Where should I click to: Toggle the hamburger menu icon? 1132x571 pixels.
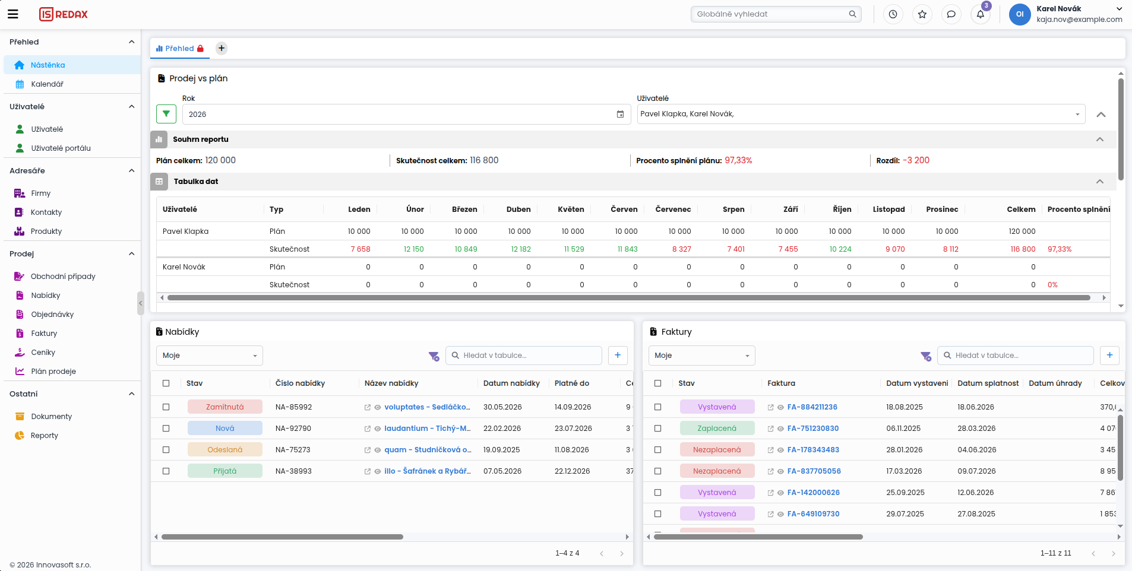coord(12,14)
